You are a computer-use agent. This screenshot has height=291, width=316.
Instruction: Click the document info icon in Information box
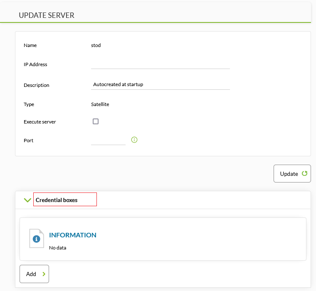[37, 238]
